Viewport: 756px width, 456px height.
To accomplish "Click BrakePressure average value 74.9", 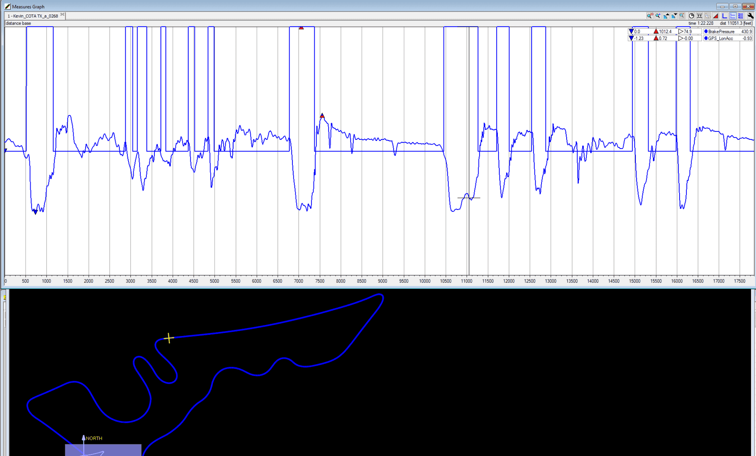I will coord(688,31).
